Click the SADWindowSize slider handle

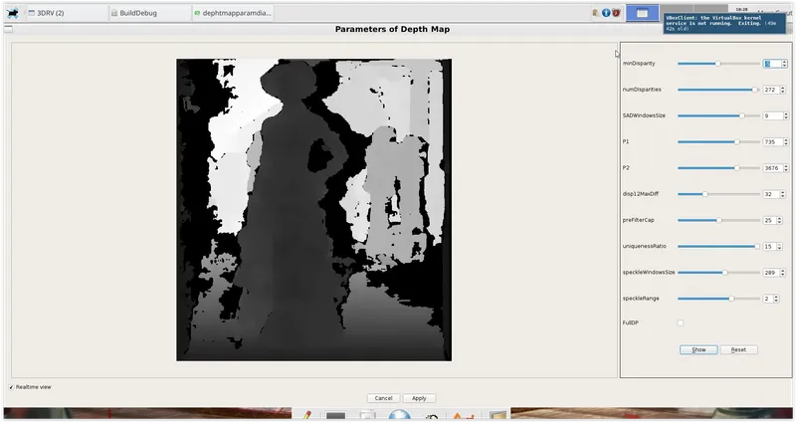click(x=742, y=115)
